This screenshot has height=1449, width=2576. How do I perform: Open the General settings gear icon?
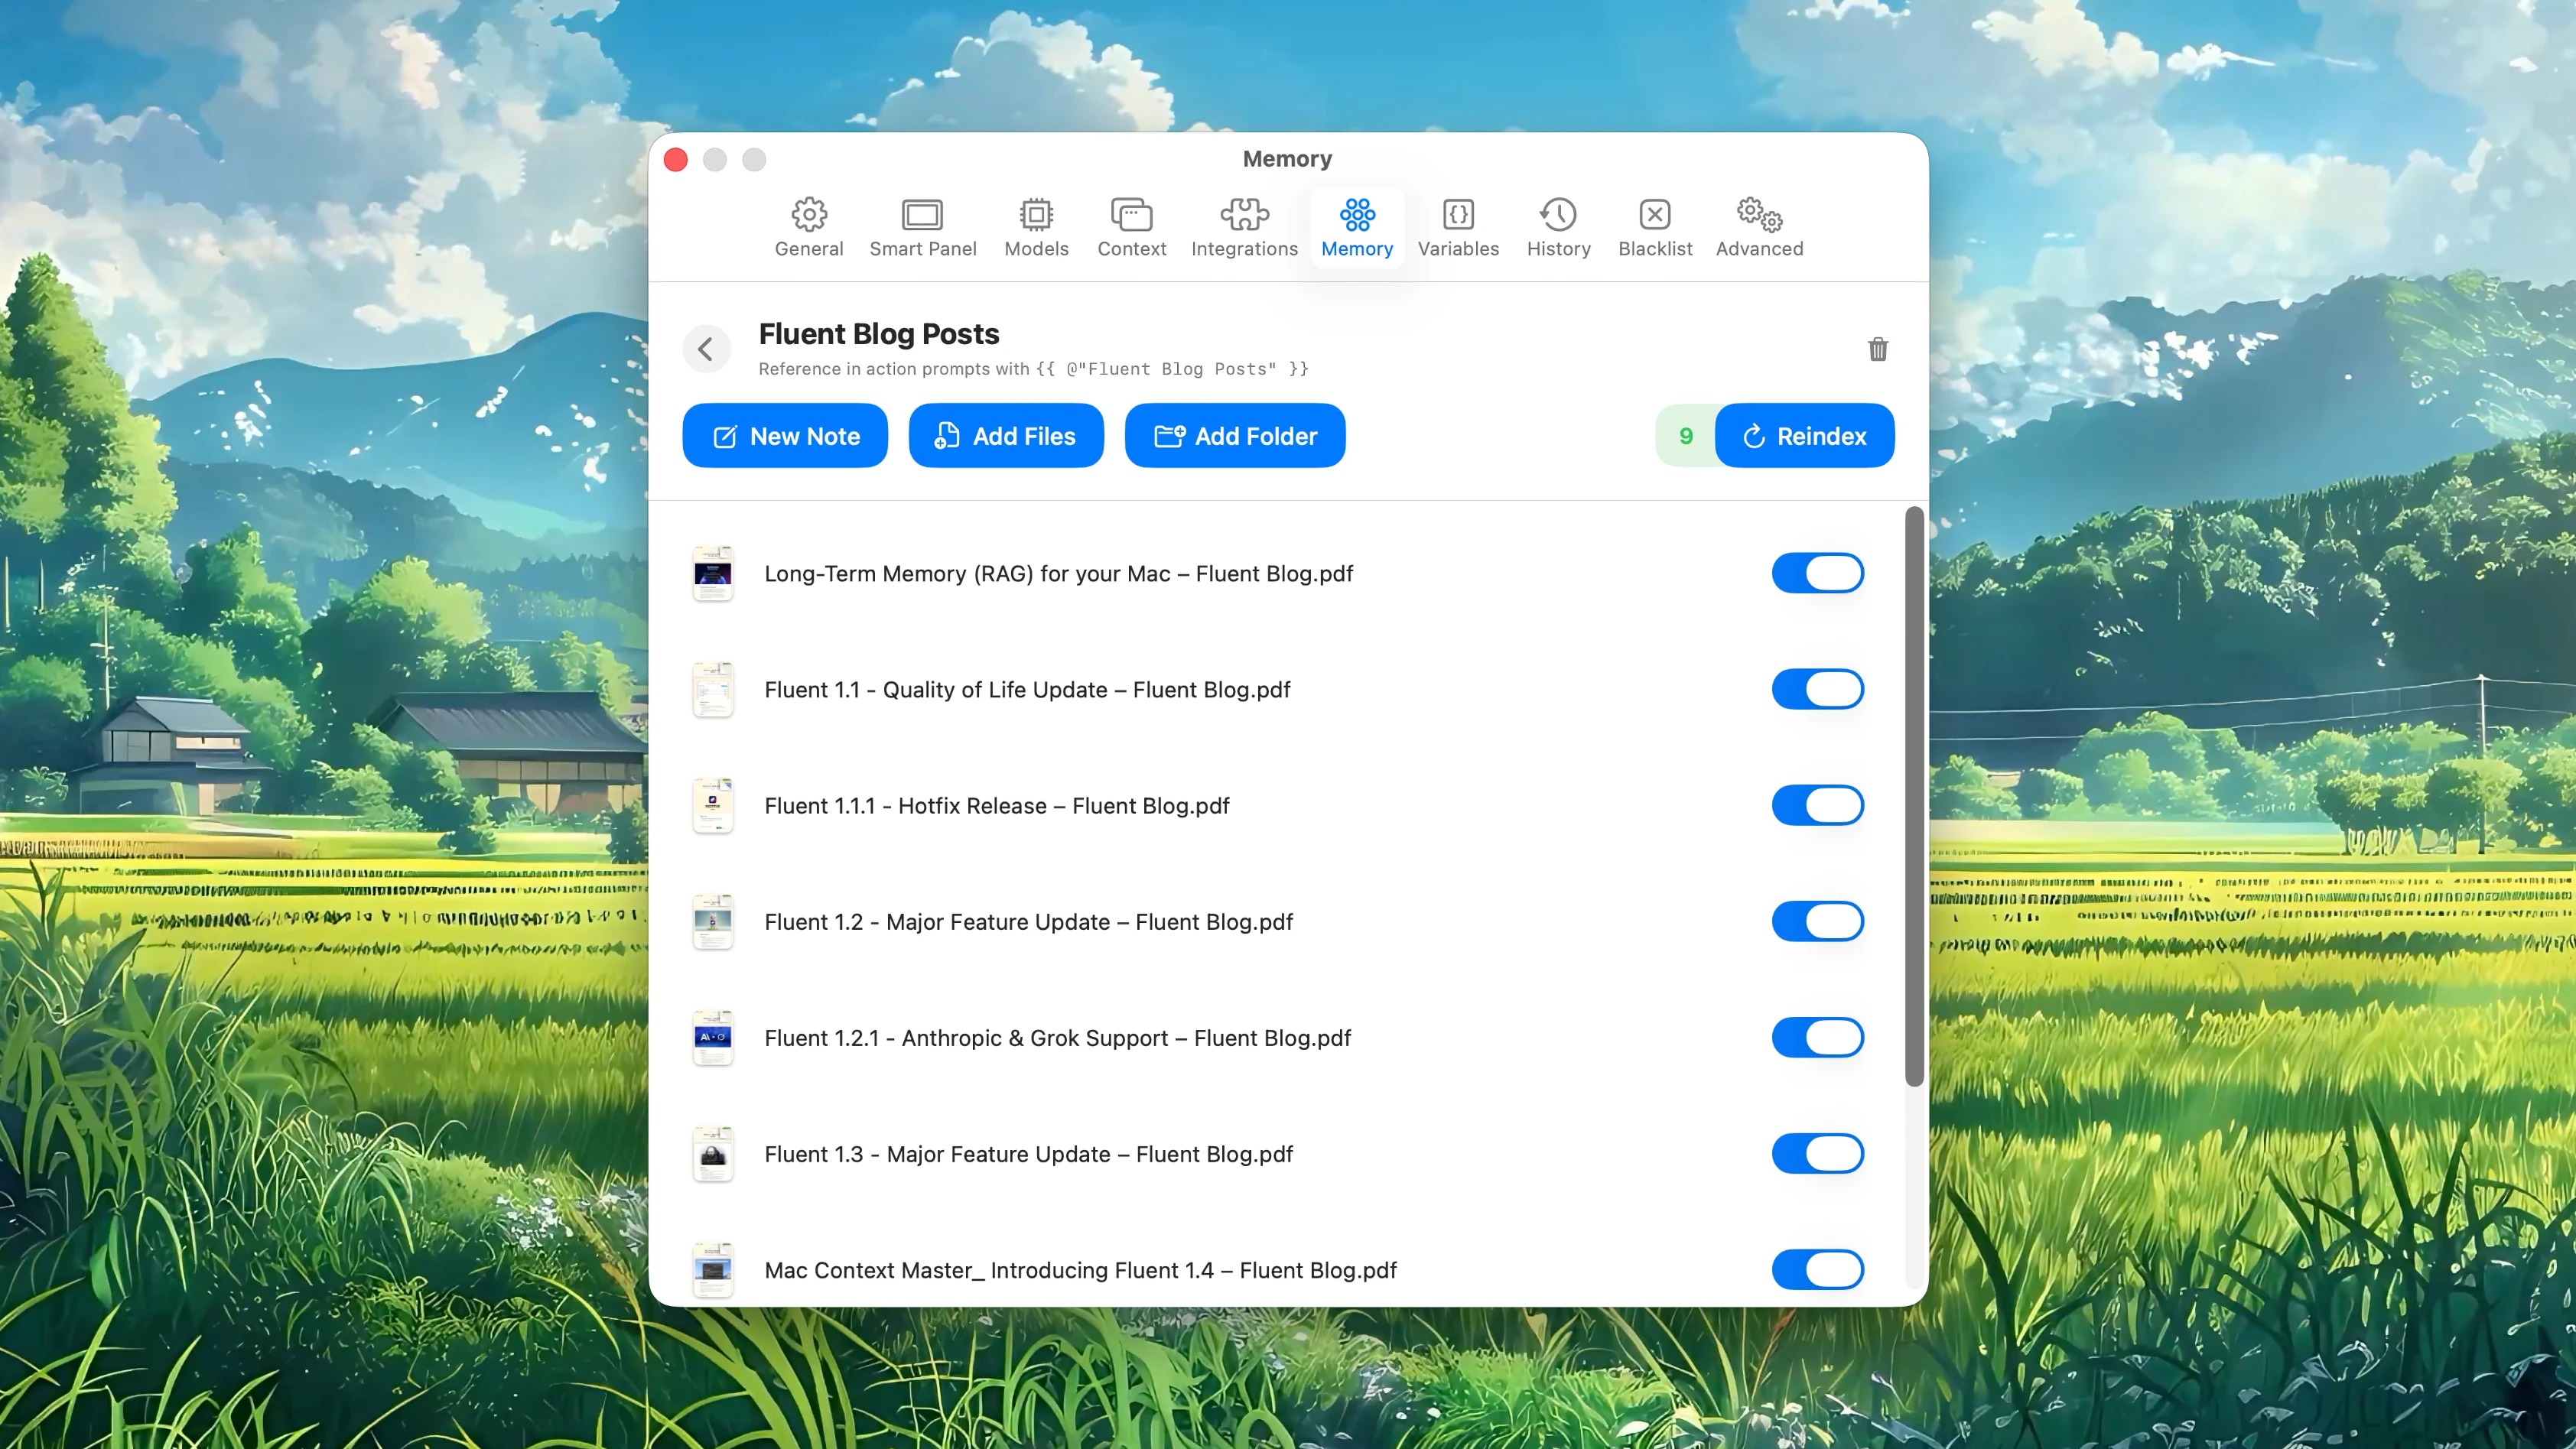809,214
